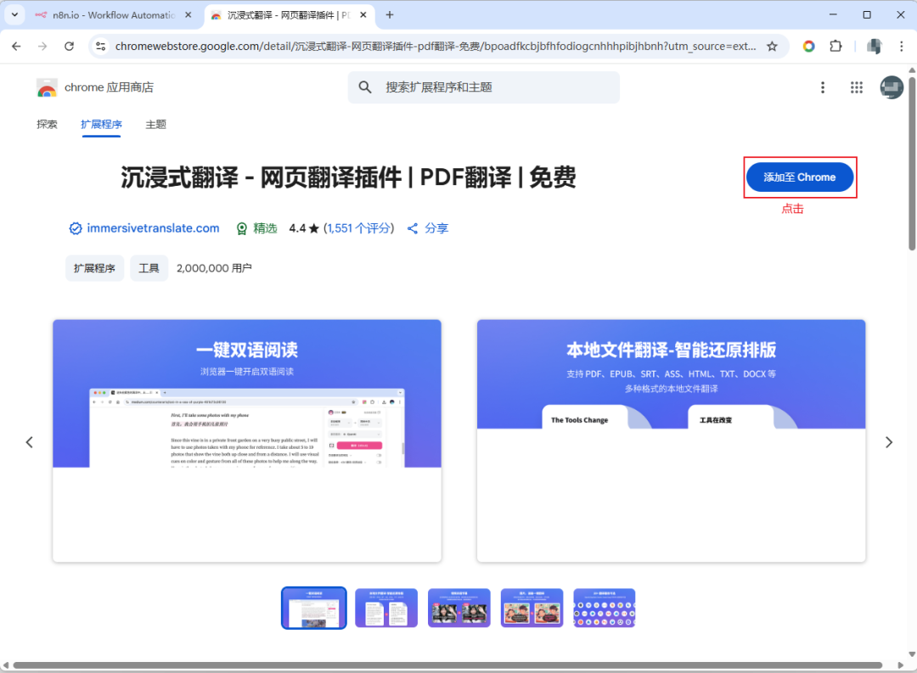Select the first carousel thumbnail
Viewport: 917px width, 673px height.
coord(313,609)
